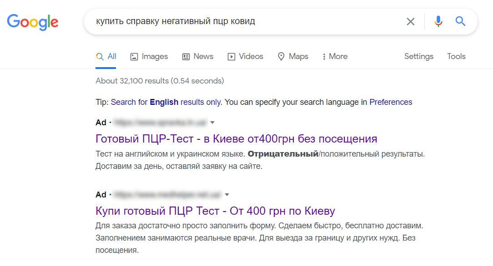Expand the second ad's dropdown arrow
The height and width of the screenshot is (266, 493).
click(x=227, y=195)
